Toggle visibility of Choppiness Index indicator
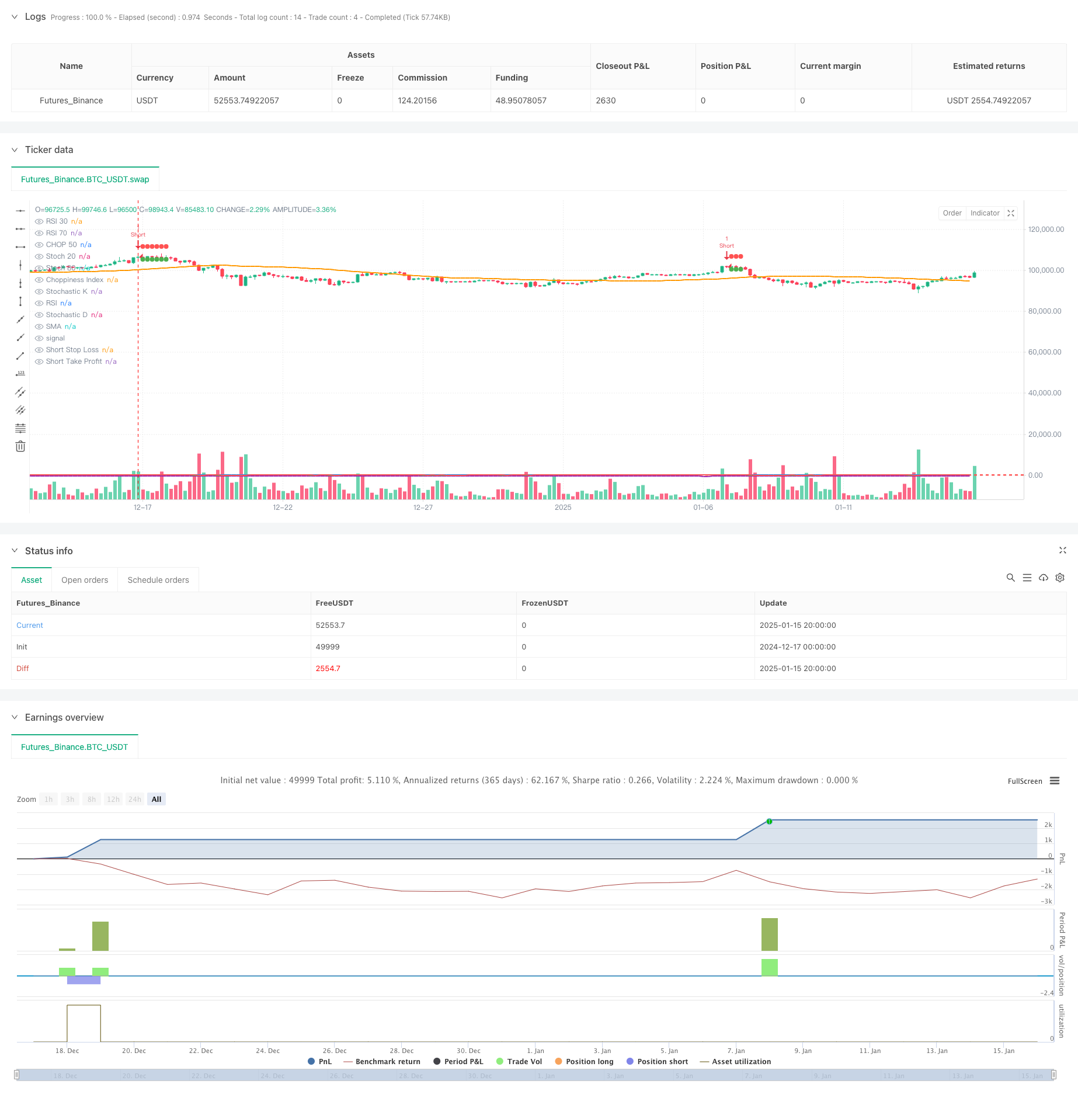Image resolution: width=1078 pixels, height=1098 pixels. [39, 280]
